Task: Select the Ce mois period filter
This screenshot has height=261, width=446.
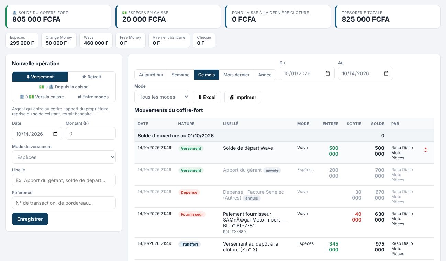Action: [x=207, y=75]
